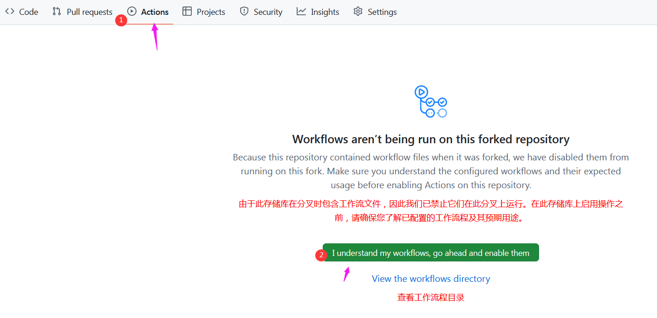
Task: Click the Code angle-brackets icon
Action: (10, 12)
